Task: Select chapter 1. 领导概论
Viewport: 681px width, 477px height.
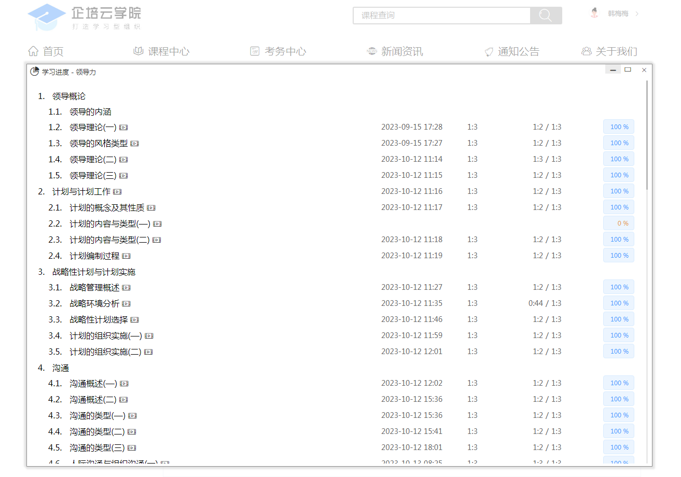Action: click(62, 96)
